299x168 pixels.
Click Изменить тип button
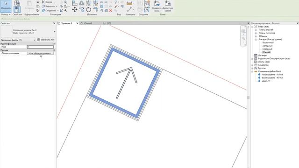point(46,40)
